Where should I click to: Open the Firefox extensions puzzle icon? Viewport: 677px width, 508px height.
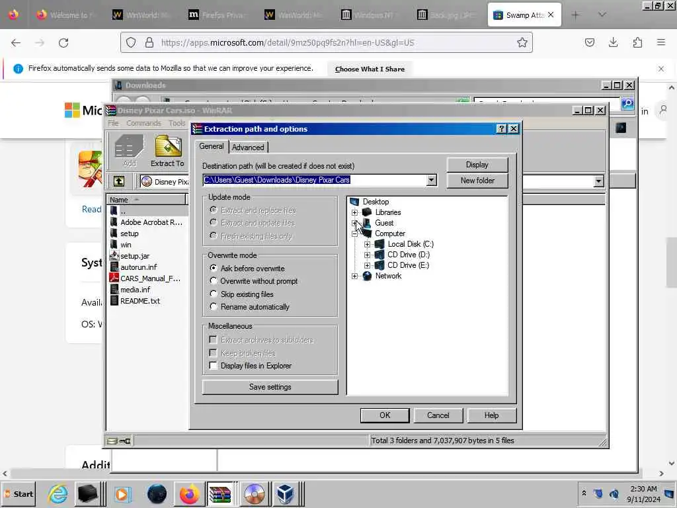[637, 42]
